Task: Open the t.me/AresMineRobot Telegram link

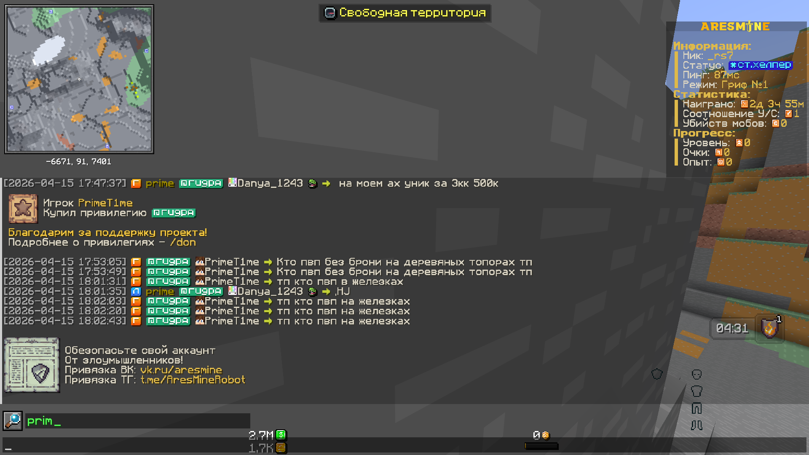Action: pos(193,380)
